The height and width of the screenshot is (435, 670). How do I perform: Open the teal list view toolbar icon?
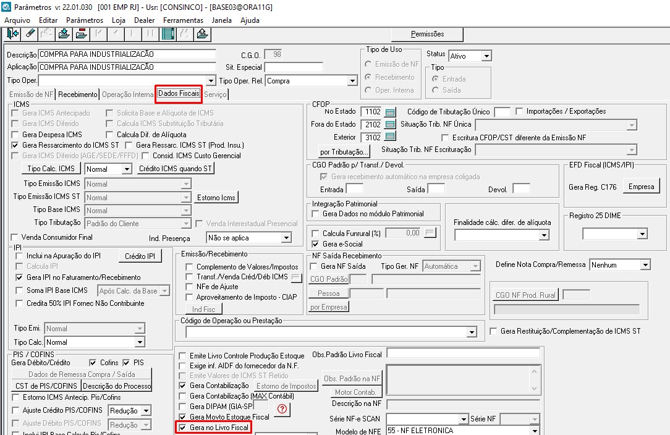pyautogui.click(x=167, y=34)
